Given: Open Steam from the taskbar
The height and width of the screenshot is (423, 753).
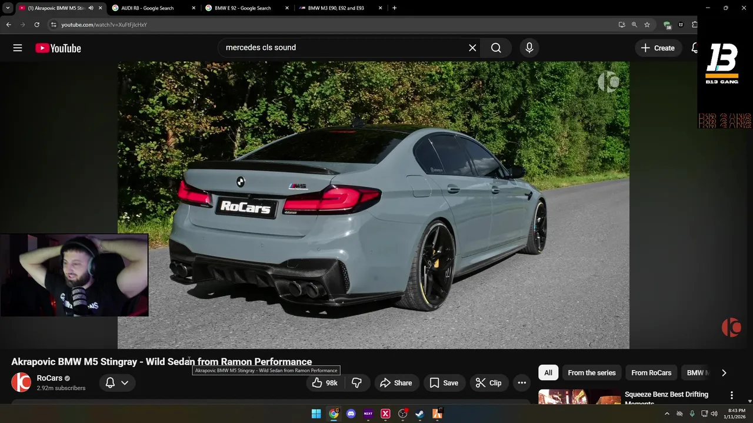Looking at the screenshot, I should [x=419, y=414].
